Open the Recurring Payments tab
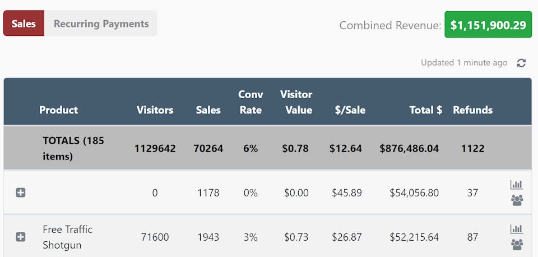Screen dimensions: 538x257 pos(101,24)
